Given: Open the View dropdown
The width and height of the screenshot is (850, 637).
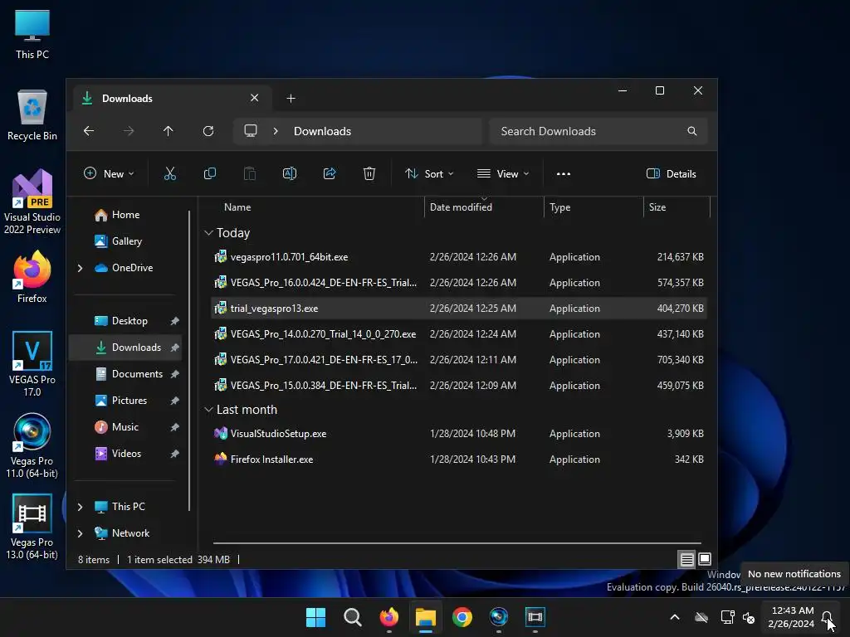Looking at the screenshot, I should [x=502, y=174].
